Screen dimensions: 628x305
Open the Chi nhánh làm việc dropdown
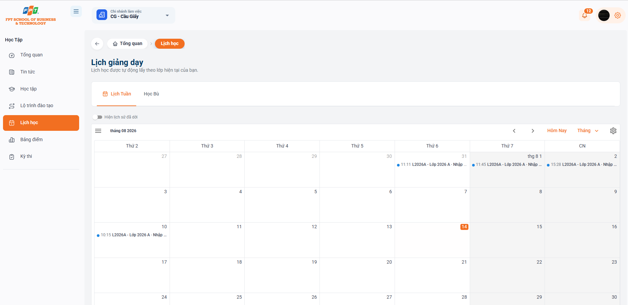click(x=134, y=15)
